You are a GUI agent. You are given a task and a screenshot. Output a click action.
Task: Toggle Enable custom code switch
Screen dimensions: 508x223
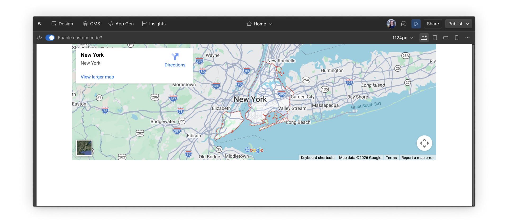click(x=50, y=38)
